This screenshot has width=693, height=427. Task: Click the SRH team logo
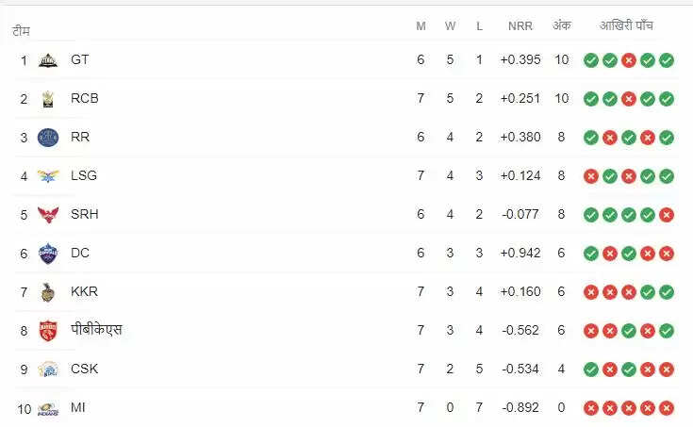click(48, 214)
